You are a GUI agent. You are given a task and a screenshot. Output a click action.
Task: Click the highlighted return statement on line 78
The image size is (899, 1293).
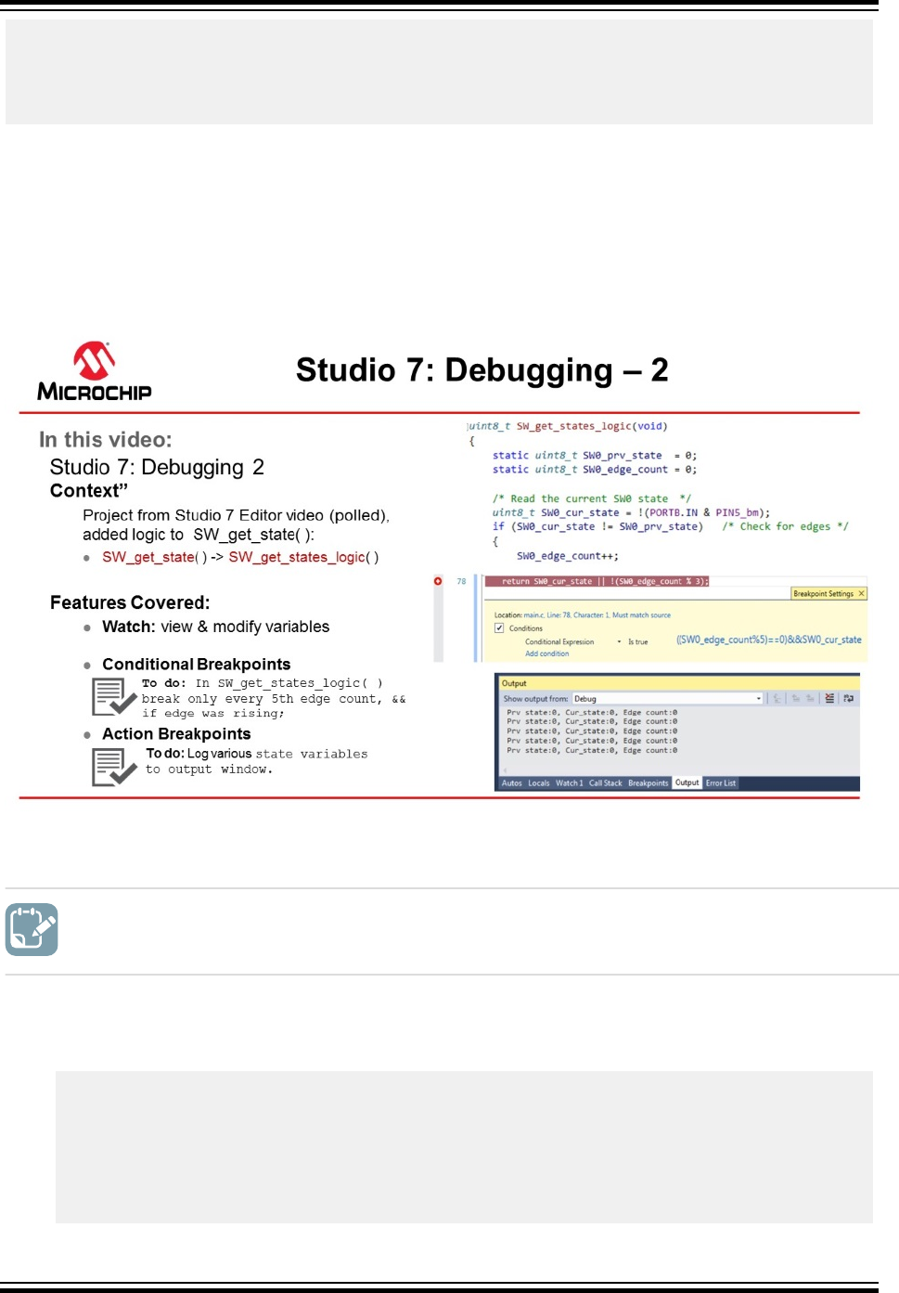coord(597,581)
